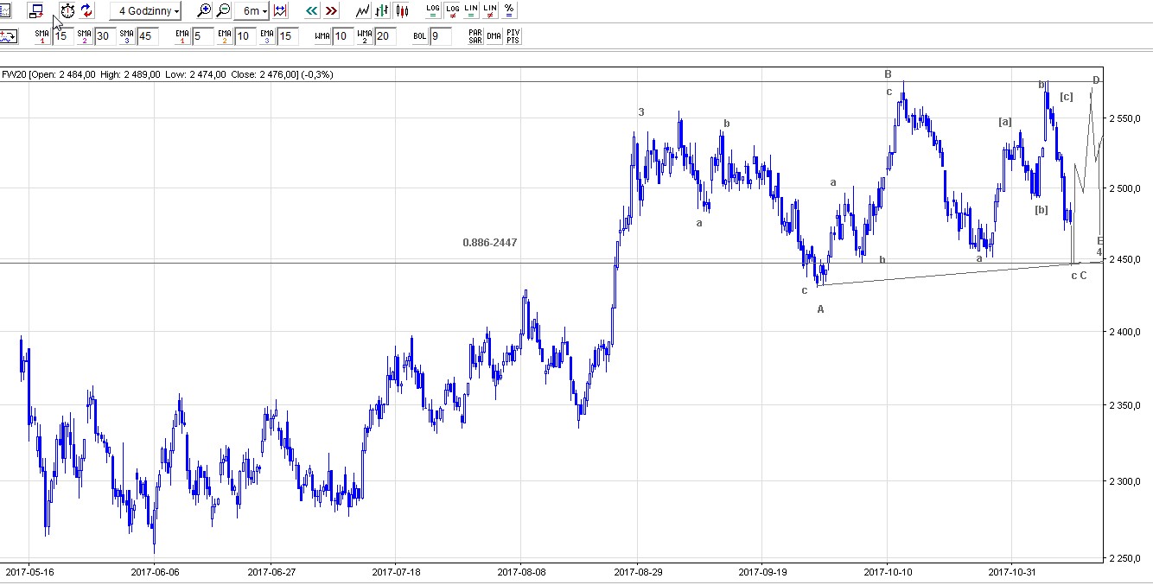Toggle the SMA 2 indicator
Screen dimensions: 1153x585
(x=84, y=36)
